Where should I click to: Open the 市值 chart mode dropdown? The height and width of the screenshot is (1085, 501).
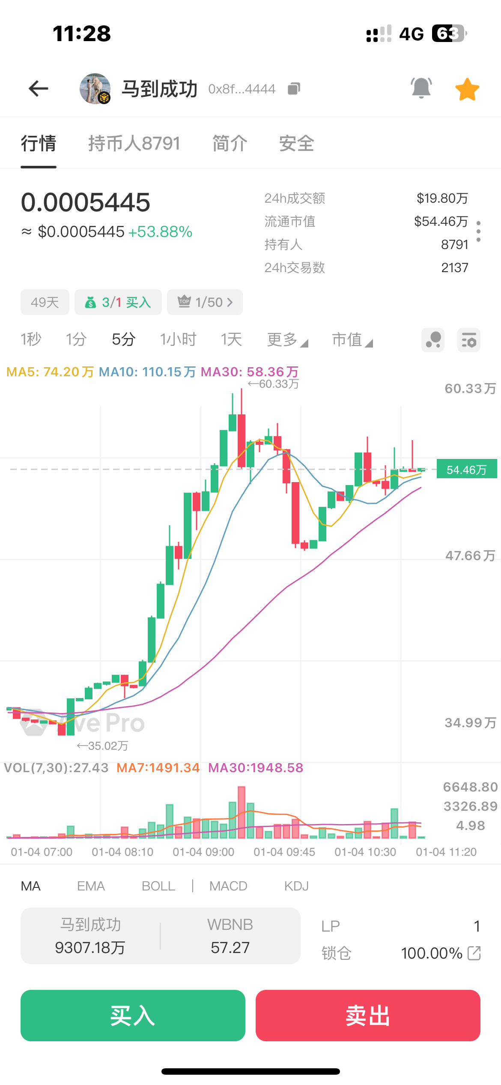click(x=352, y=340)
